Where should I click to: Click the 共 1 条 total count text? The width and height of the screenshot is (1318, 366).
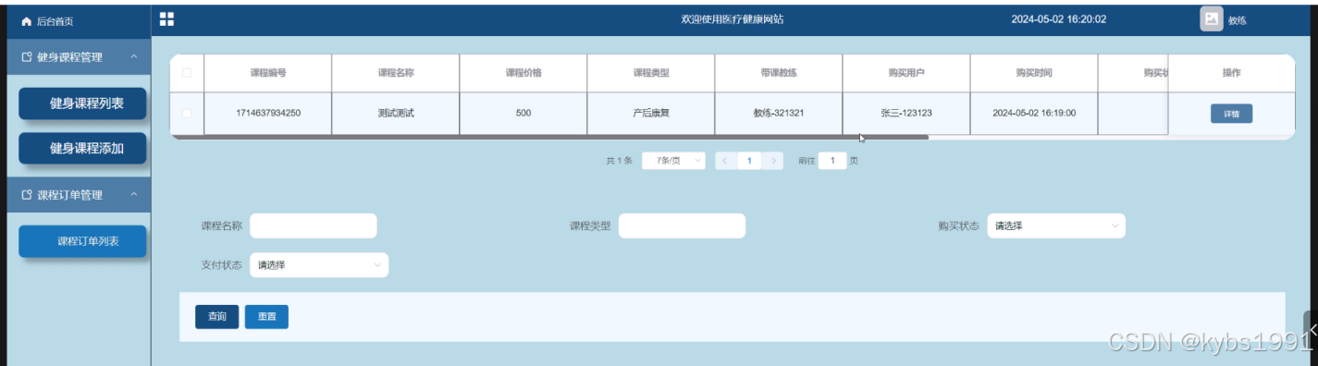pos(619,161)
